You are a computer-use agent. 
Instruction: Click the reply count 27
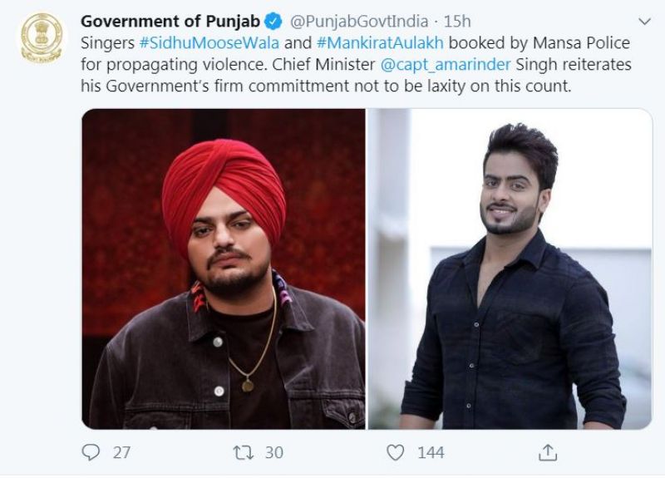click(121, 452)
